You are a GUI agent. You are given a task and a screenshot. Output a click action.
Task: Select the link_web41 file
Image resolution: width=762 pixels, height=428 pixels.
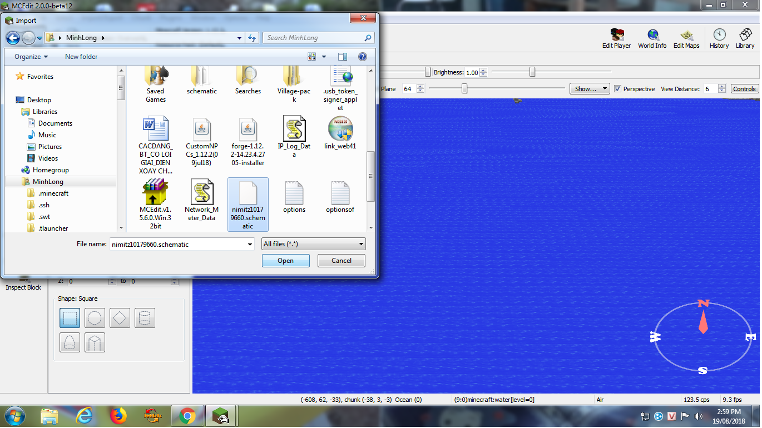pos(340,133)
